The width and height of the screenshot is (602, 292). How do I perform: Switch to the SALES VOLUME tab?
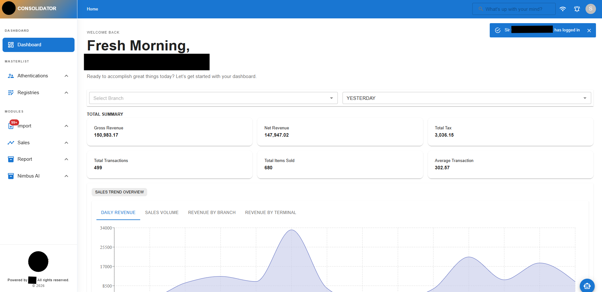[162, 212]
